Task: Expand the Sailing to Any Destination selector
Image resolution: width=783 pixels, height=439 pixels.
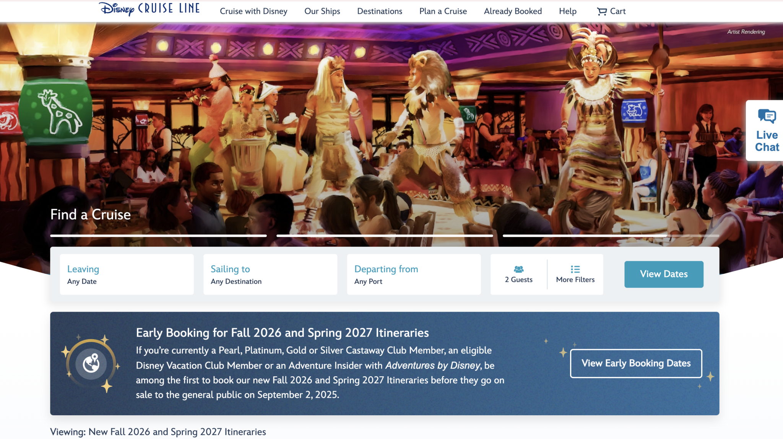Action: click(x=270, y=275)
